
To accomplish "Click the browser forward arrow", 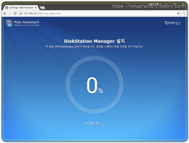I will [x=10, y=13].
